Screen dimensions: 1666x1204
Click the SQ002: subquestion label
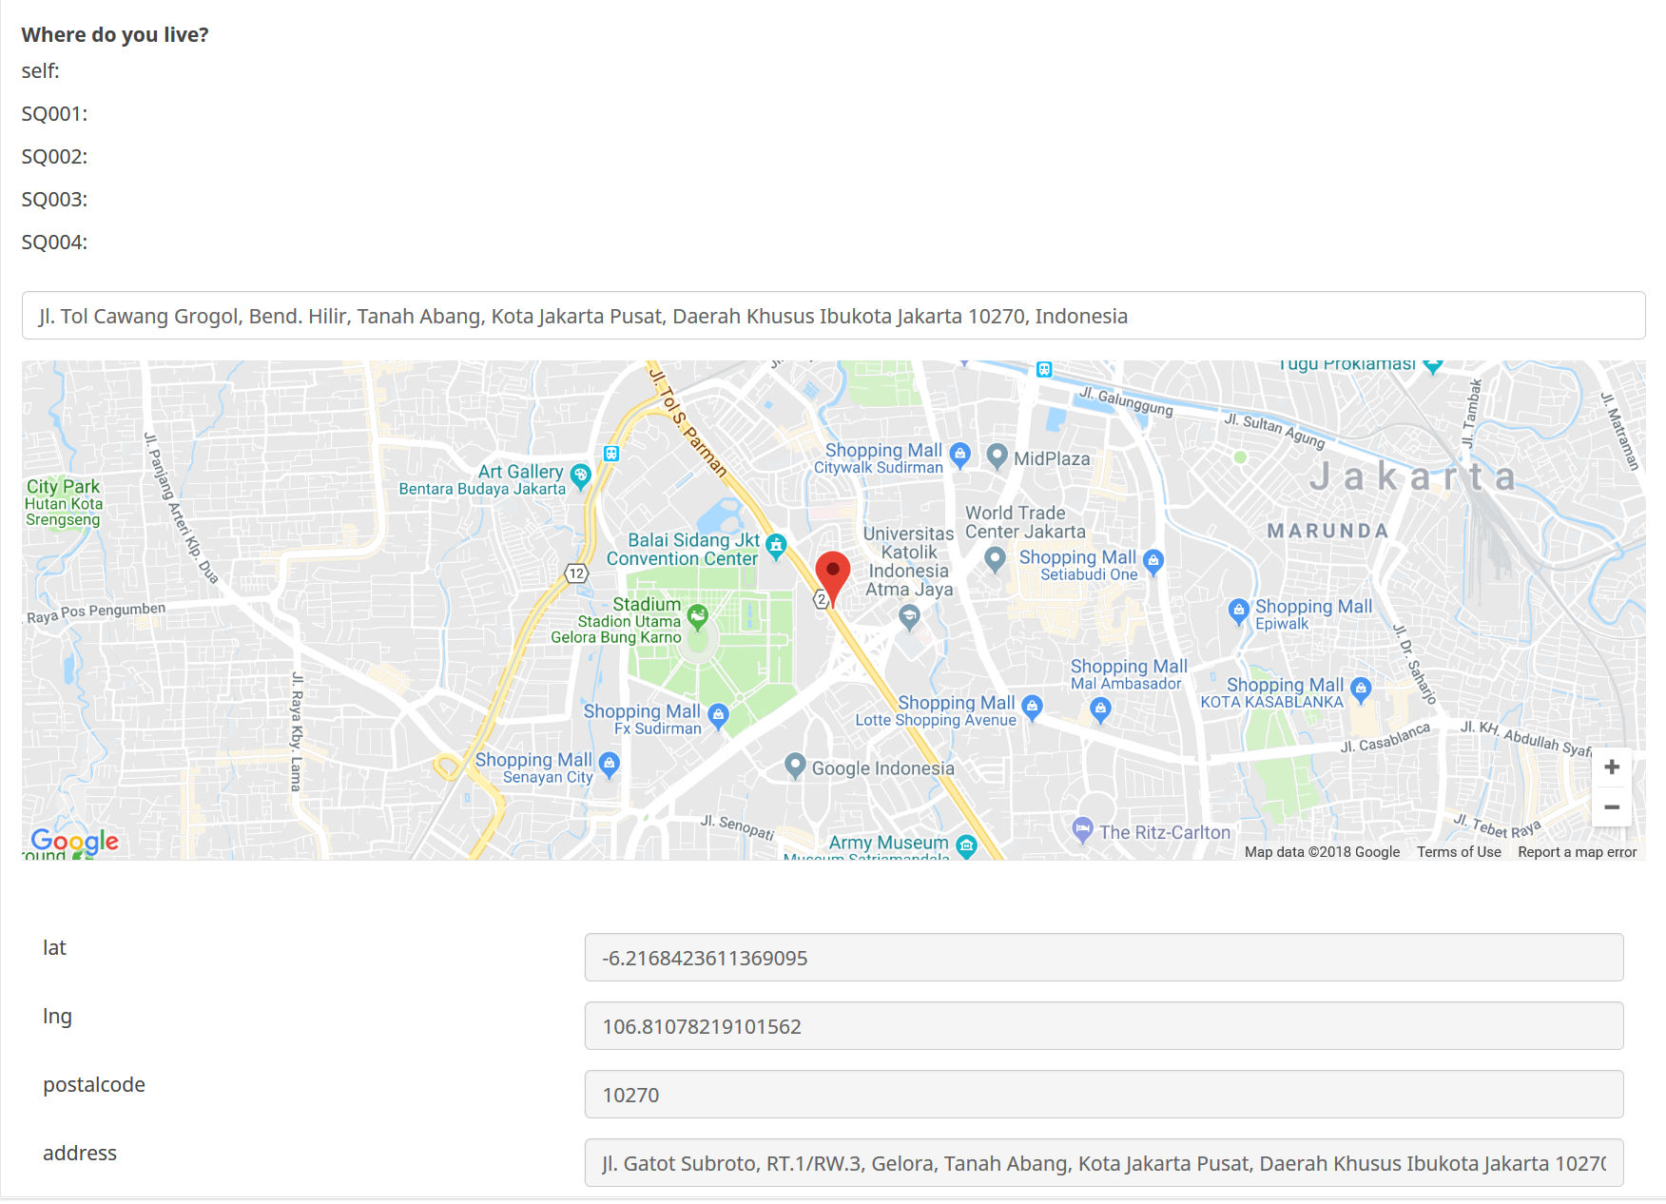point(54,157)
